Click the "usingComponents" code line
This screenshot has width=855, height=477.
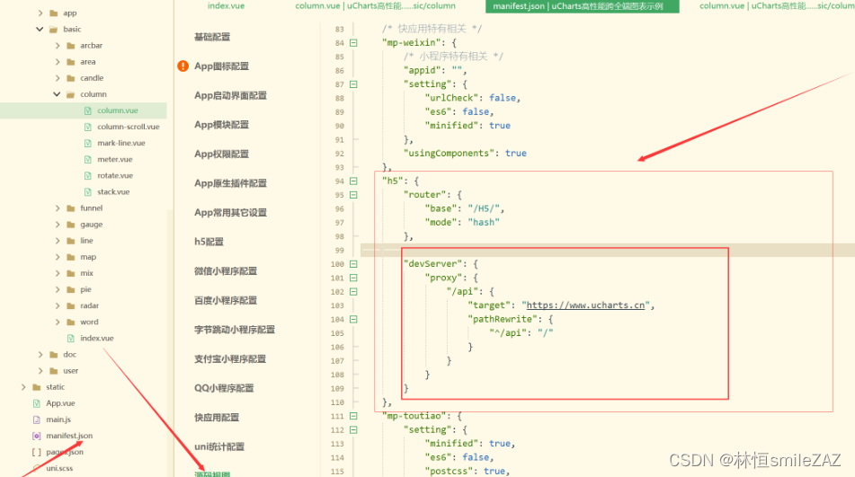pyautogui.click(x=465, y=154)
